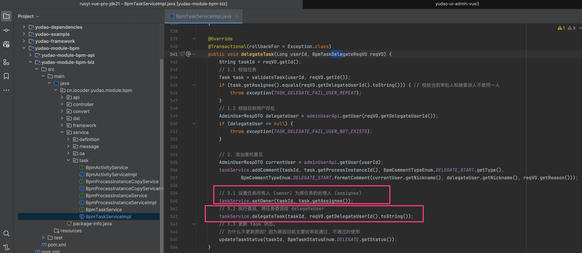
Task: Open the Bookmarks tool window
Action: tap(6, 76)
